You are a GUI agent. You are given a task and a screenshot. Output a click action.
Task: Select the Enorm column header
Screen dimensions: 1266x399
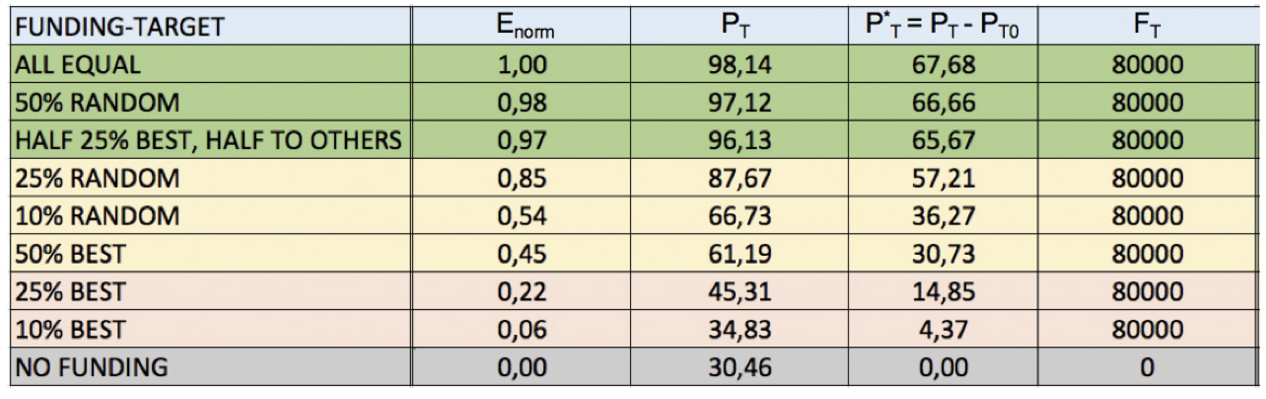click(525, 25)
